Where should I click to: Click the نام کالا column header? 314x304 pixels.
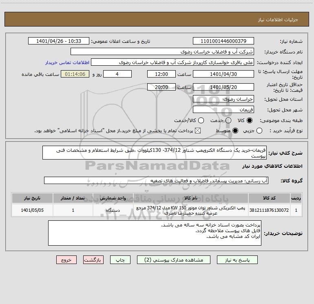(191, 198)
